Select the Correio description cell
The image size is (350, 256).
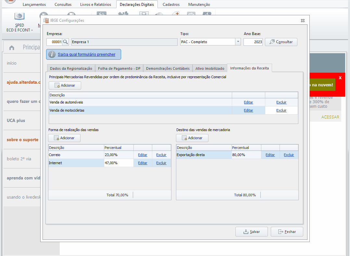point(76,155)
